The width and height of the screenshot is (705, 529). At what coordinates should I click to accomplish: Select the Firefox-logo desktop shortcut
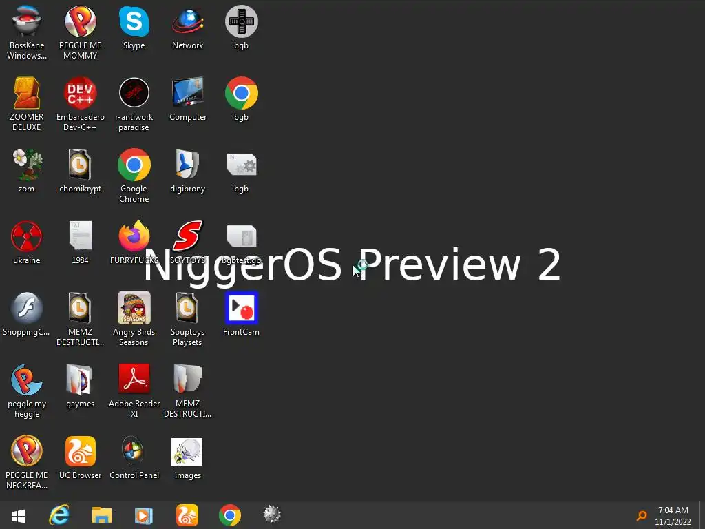click(134, 242)
